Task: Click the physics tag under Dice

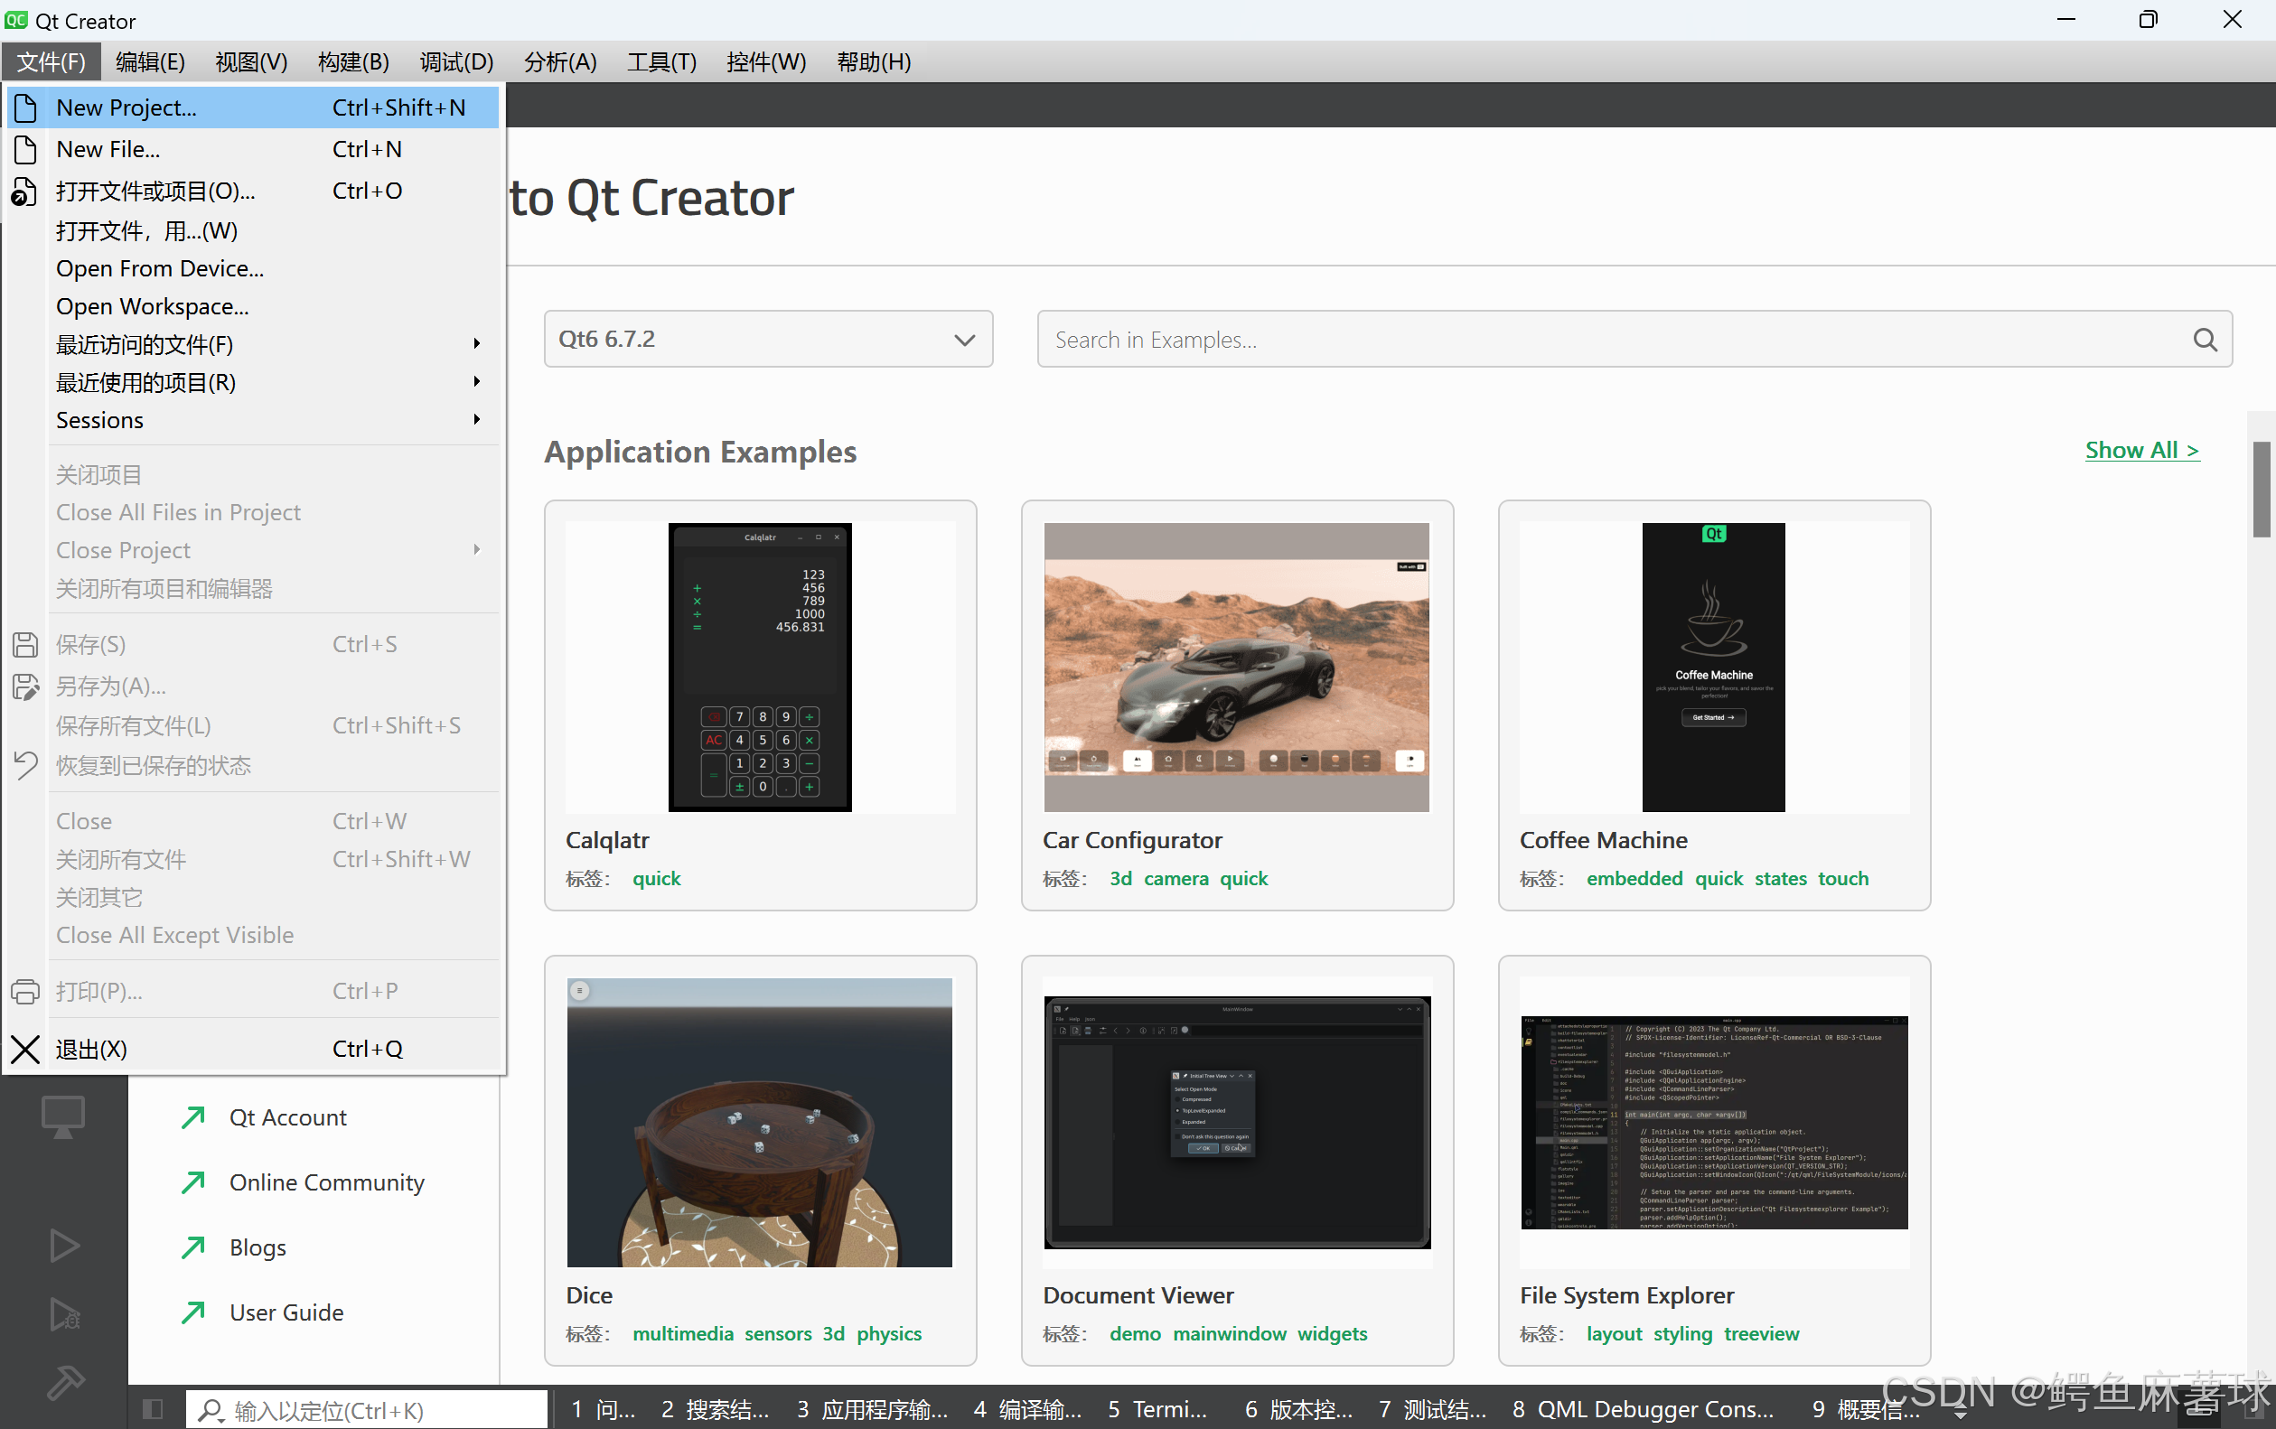Action: [888, 1333]
